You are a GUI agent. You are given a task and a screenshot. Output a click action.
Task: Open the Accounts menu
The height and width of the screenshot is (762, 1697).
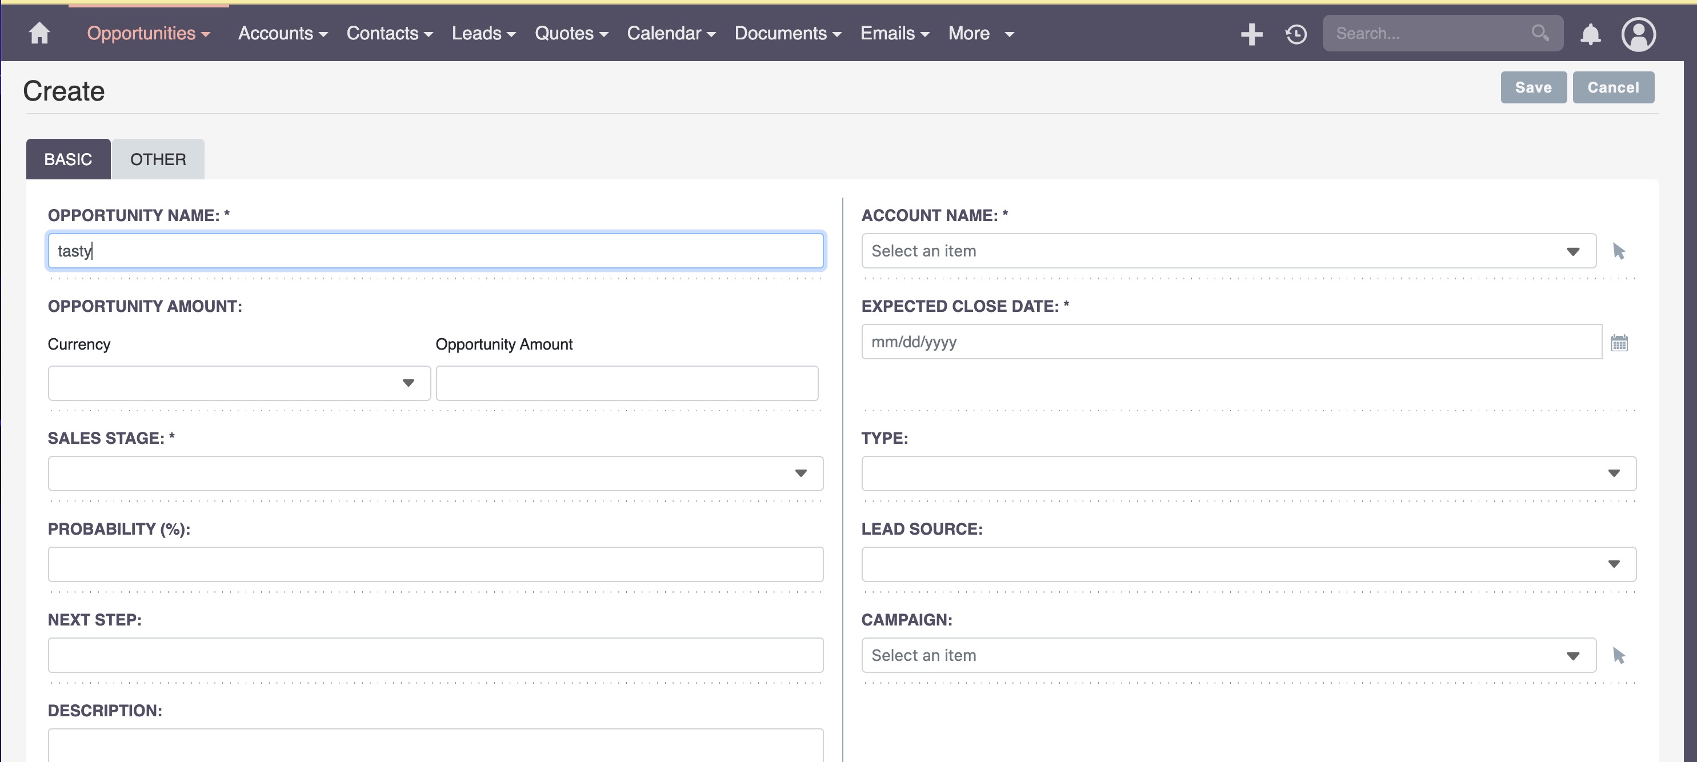[283, 33]
